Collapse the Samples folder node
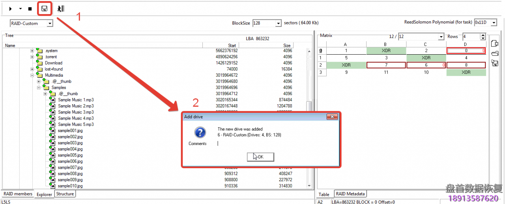The width and height of the screenshot is (505, 204). pos(39,87)
